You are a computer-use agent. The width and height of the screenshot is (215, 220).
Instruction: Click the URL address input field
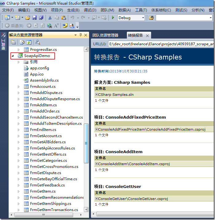pyautogui.click(x=161, y=44)
